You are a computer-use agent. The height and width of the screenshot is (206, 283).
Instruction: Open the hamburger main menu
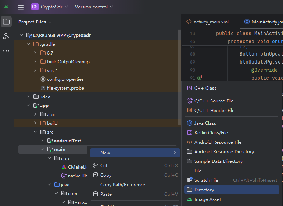click(21, 7)
